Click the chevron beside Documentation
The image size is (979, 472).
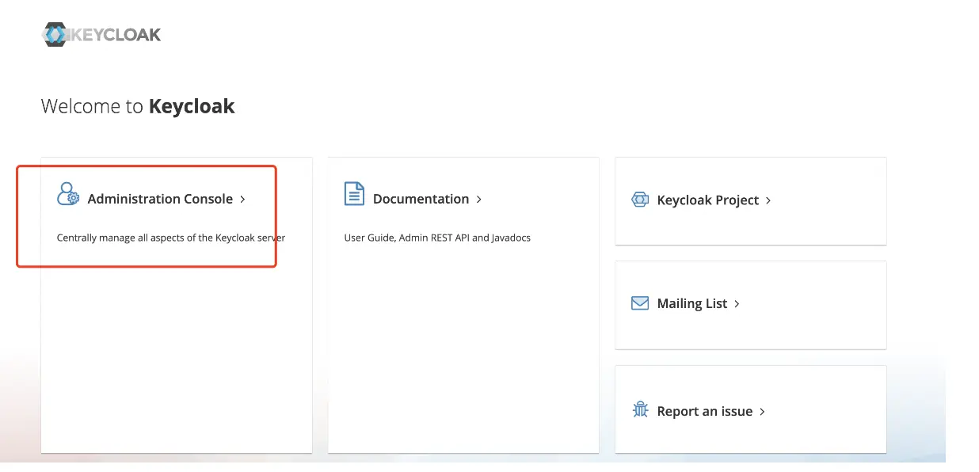478,200
